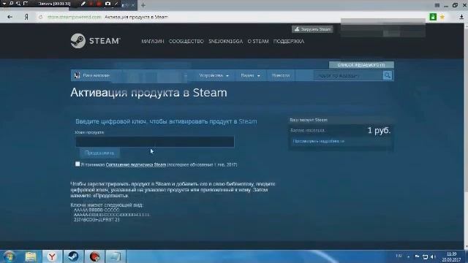The image size is (468, 263).
Task: Click the volume speaker tray icon
Action: pyautogui.click(x=433, y=256)
